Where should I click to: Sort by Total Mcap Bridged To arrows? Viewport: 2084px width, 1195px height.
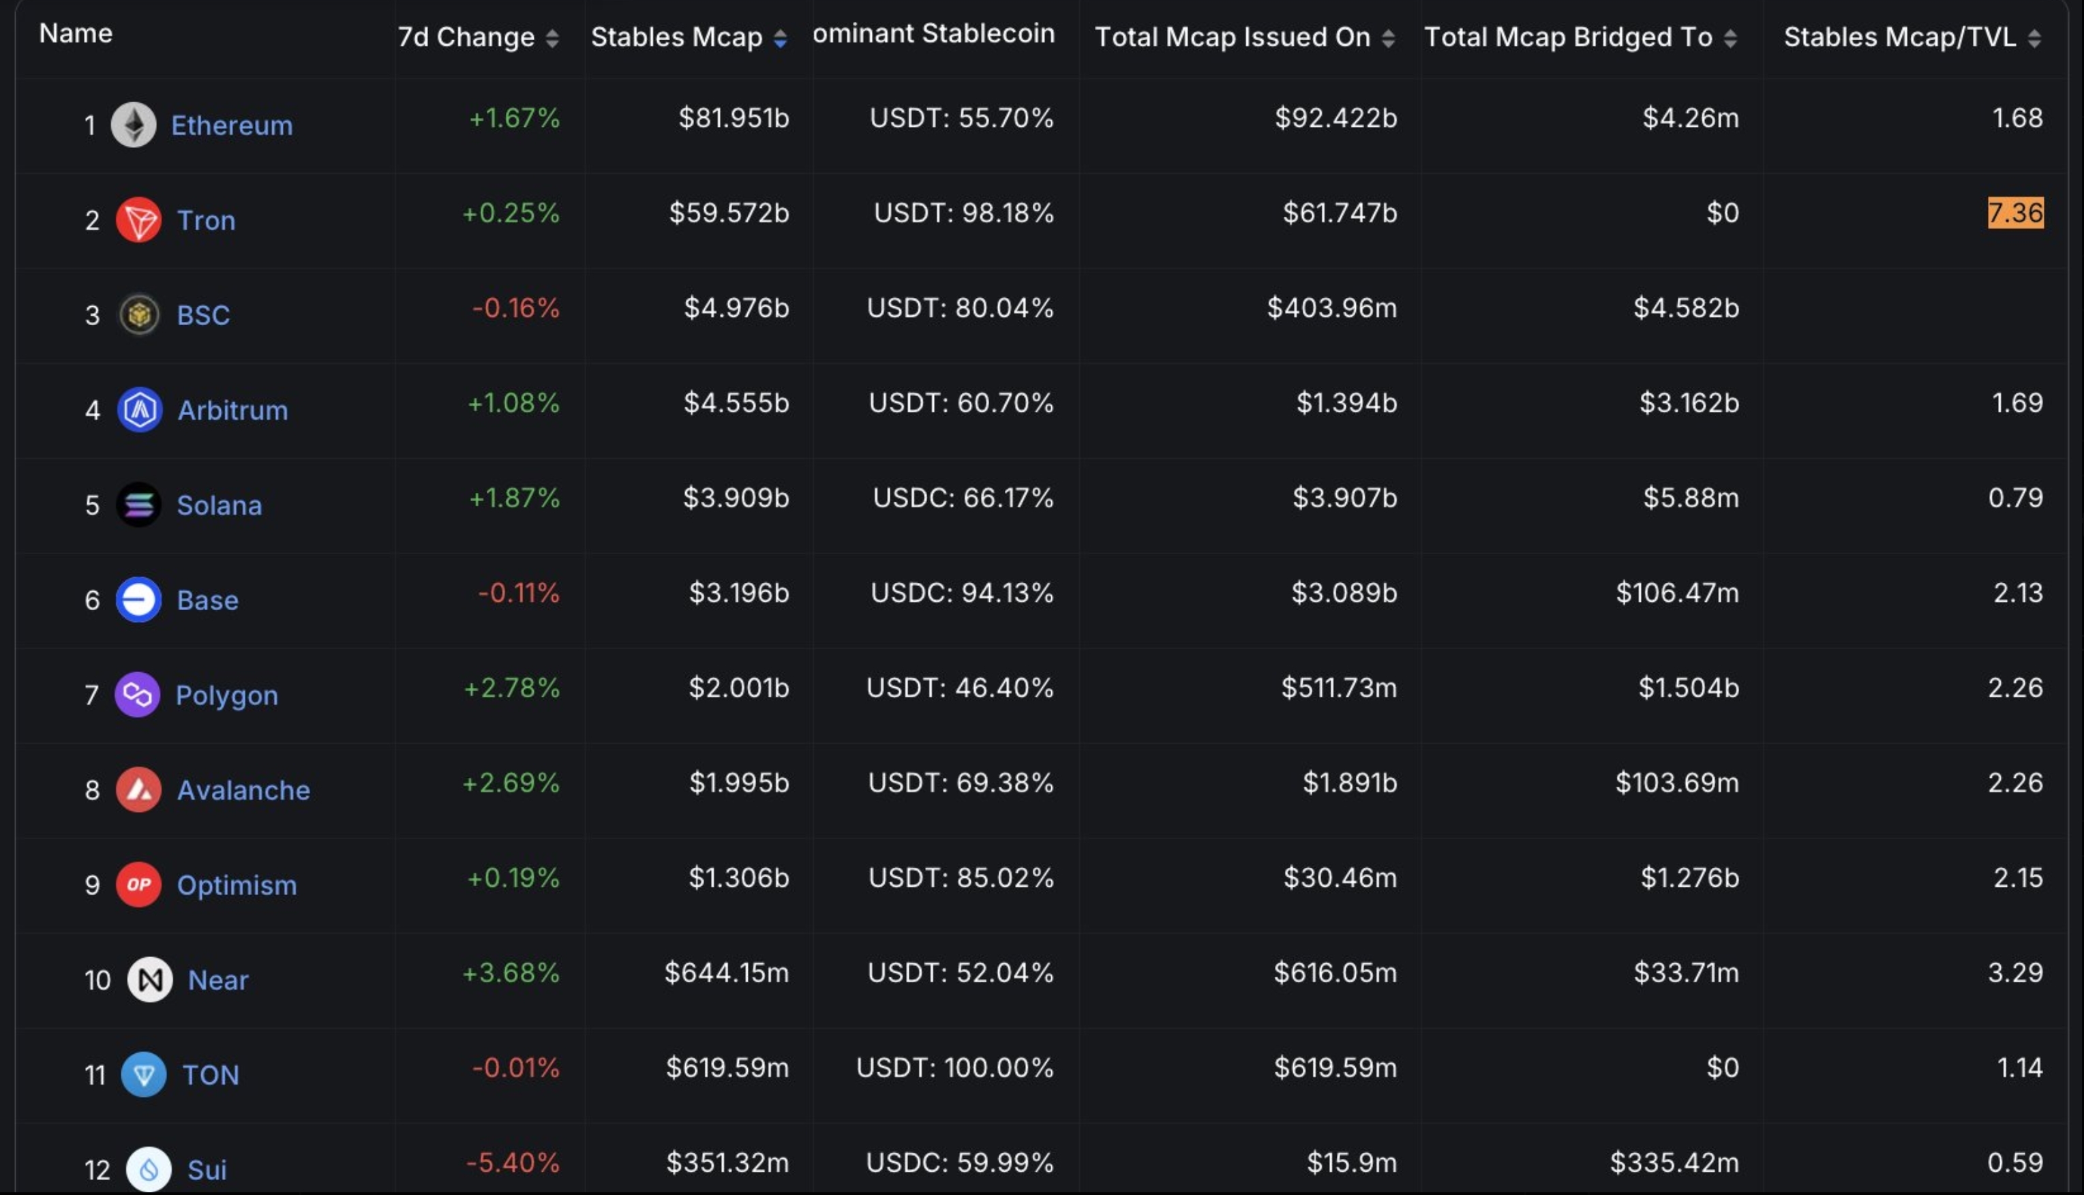pos(1730,37)
